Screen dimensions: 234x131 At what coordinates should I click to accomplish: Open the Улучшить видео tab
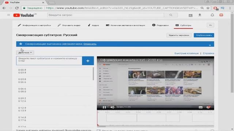point(69,25)
